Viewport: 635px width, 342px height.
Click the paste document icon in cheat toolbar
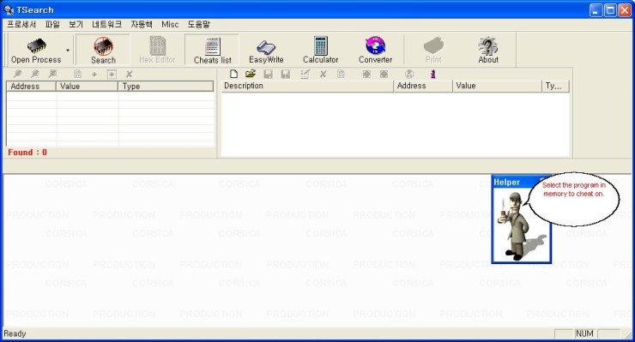click(x=341, y=74)
